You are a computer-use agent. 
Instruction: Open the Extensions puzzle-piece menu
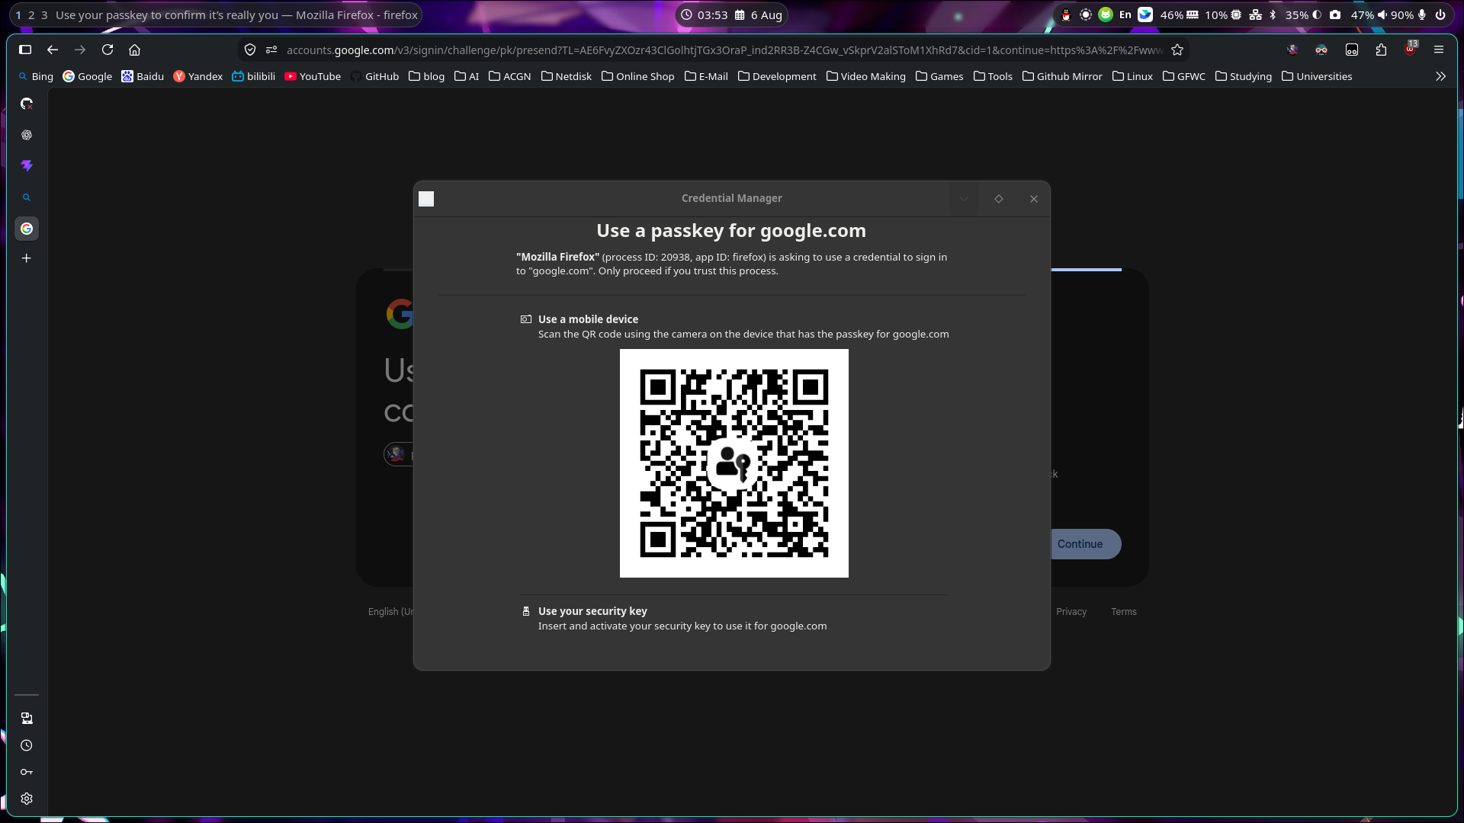[x=1381, y=50]
